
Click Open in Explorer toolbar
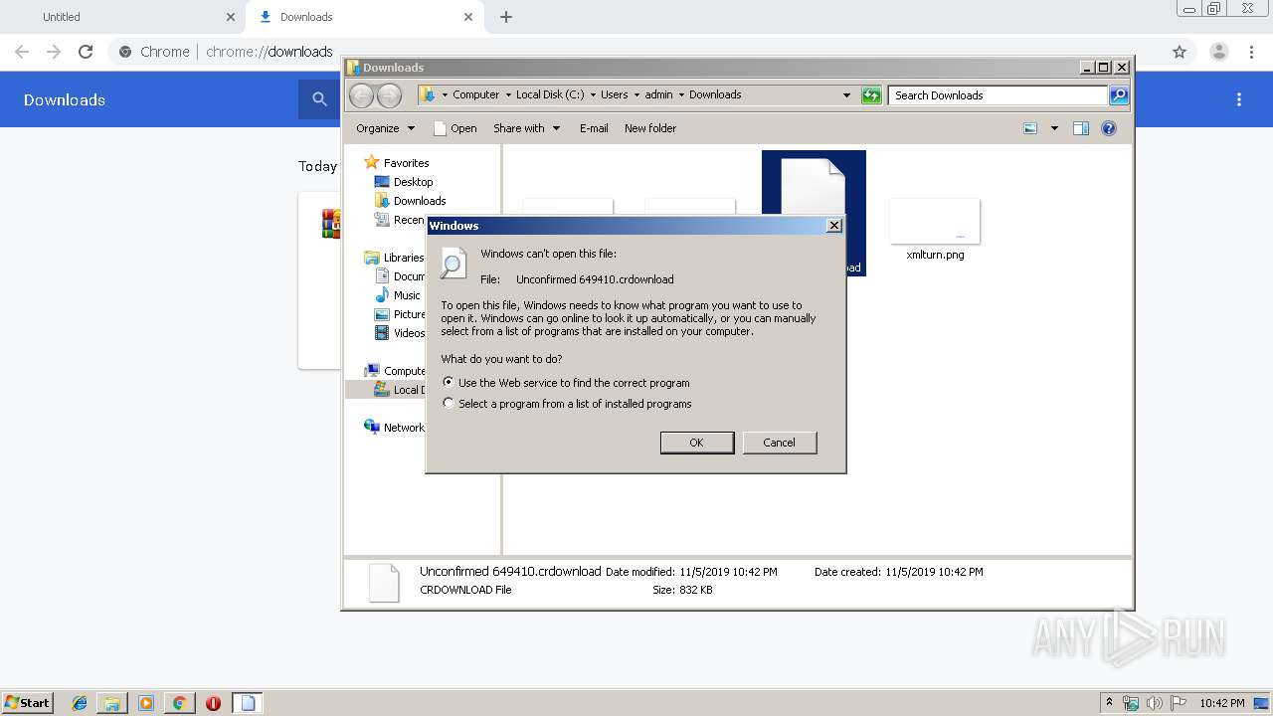[x=455, y=128]
